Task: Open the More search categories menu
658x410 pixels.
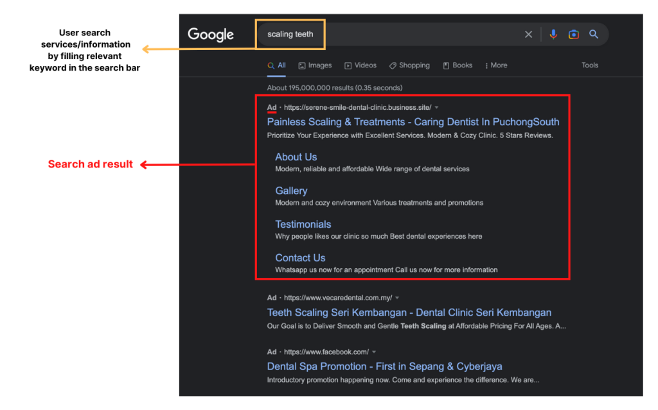Action: click(x=496, y=65)
